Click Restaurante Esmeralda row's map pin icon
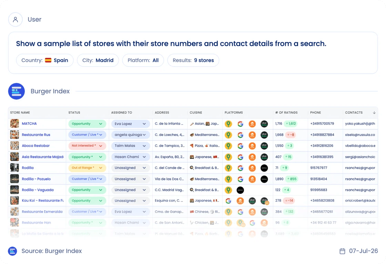Image resolution: width=386 pixels, height=264 pixels. pos(228,212)
